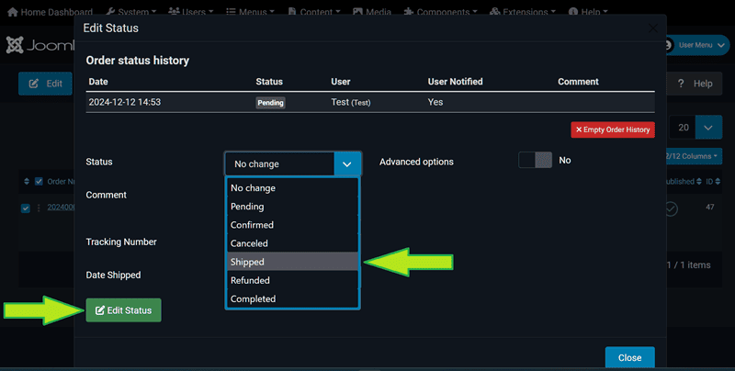Uncheck the order row checkbox
735x371 pixels.
pos(26,208)
